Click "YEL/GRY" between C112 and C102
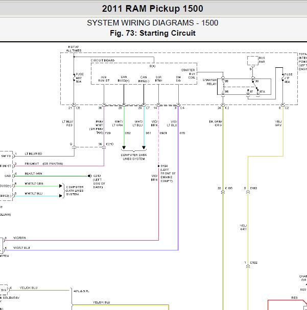307x310 pixels. pos(243,227)
